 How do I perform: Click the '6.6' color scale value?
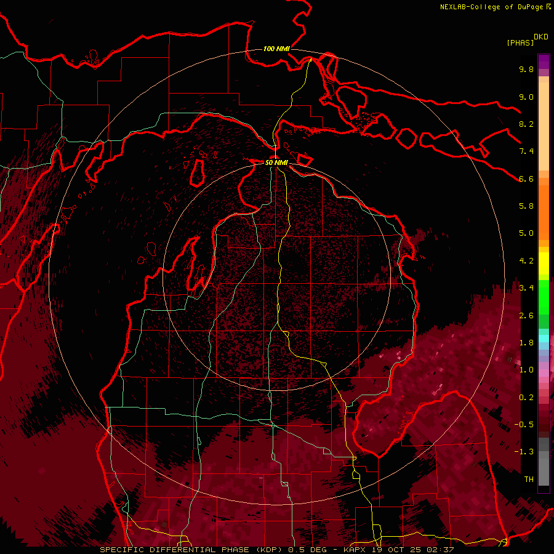click(x=526, y=179)
